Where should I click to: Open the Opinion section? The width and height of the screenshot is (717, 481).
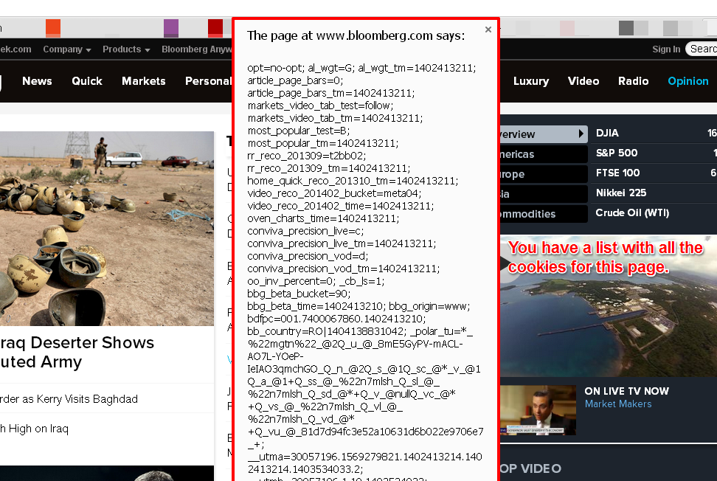click(687, 81)
